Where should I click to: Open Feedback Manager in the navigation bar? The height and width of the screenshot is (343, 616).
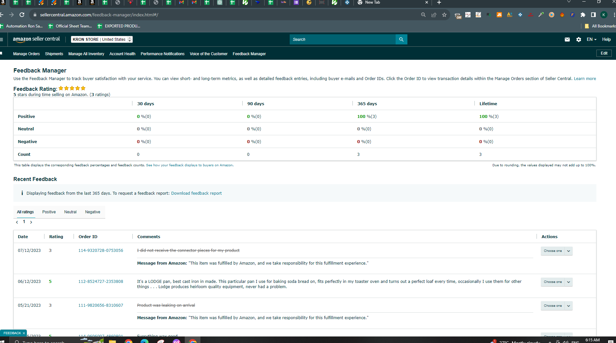click(x=249, y=54)
